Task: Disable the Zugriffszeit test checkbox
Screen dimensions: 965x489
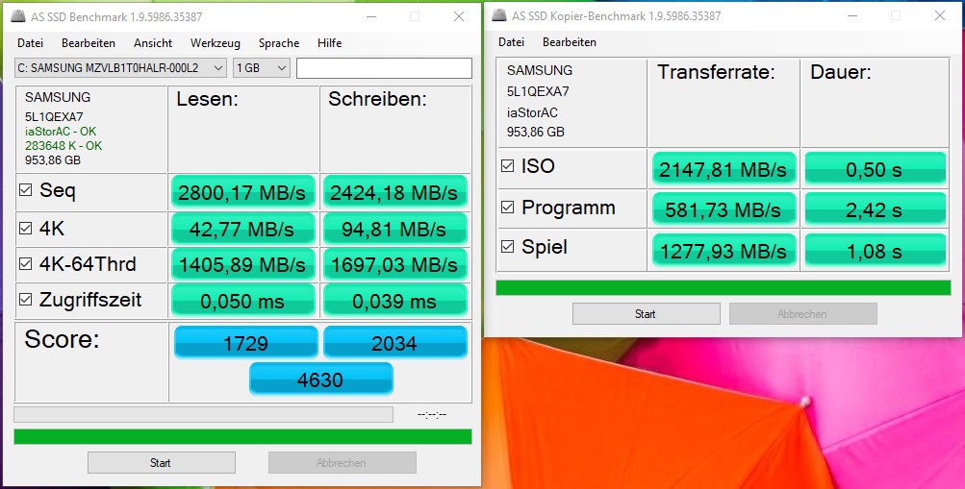Action: click(x=26, y=301)
